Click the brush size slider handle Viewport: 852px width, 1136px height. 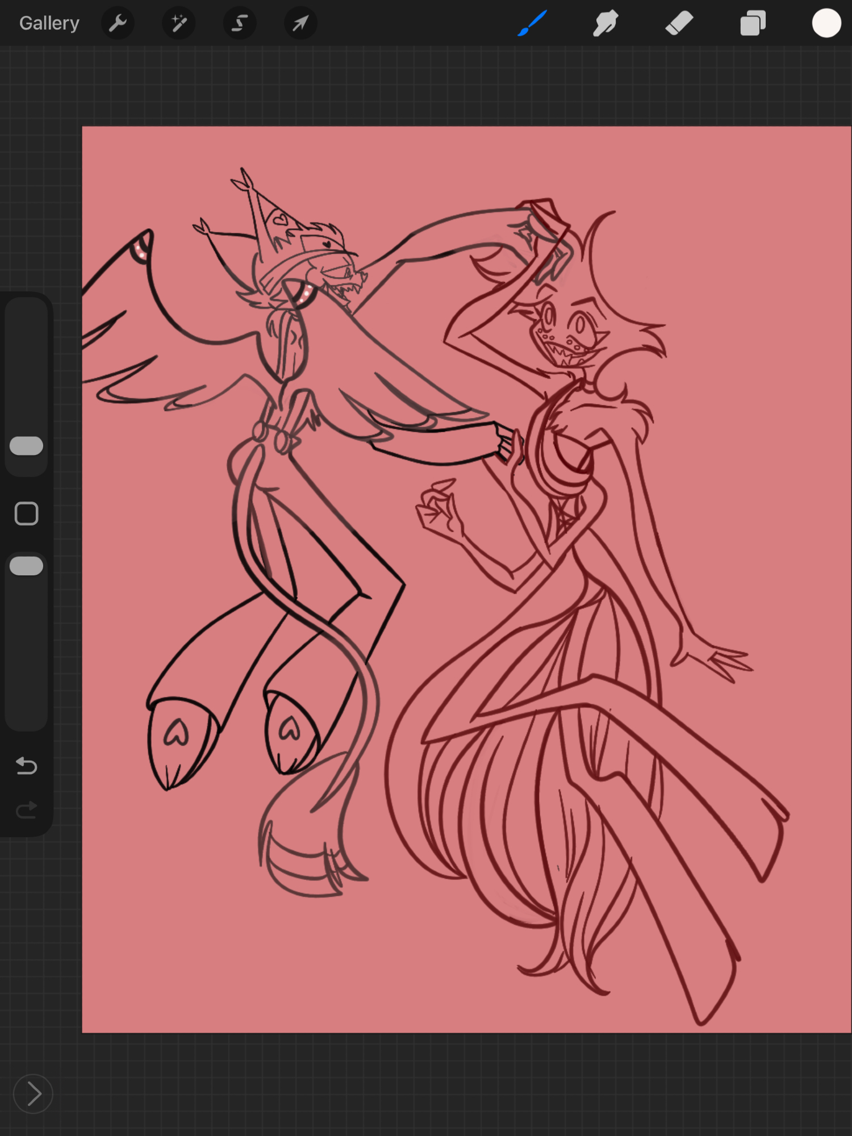coord(27,446)
